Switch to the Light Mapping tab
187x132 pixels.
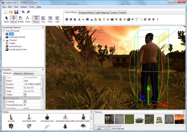point(102,12)
